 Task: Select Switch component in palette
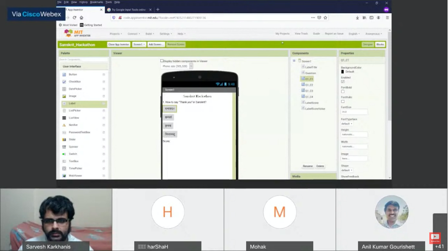point(72,154)
